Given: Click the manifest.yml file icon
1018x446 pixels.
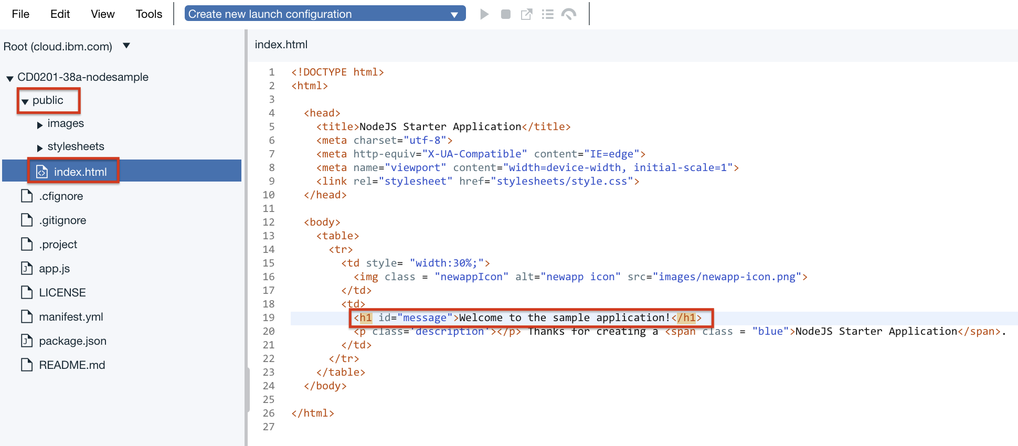Looking at the screenshot, I should [27, 316].
